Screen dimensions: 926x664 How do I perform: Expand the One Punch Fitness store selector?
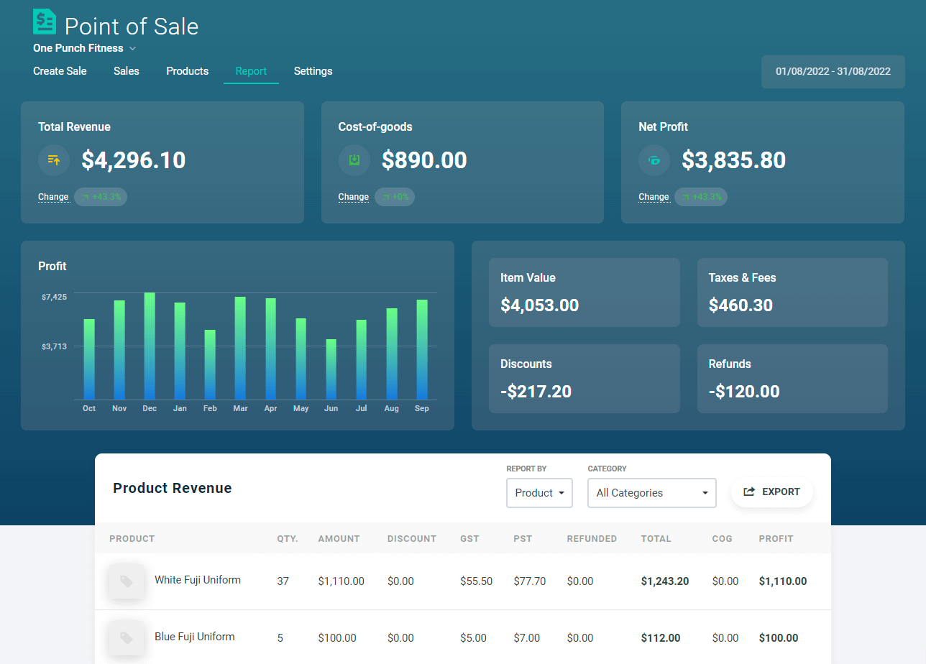(x=84, y=48)
